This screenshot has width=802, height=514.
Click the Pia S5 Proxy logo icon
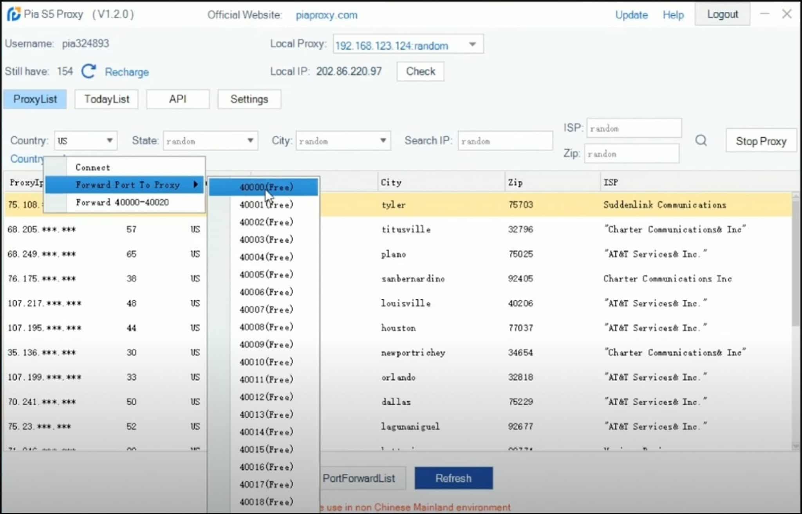(14, 14)
